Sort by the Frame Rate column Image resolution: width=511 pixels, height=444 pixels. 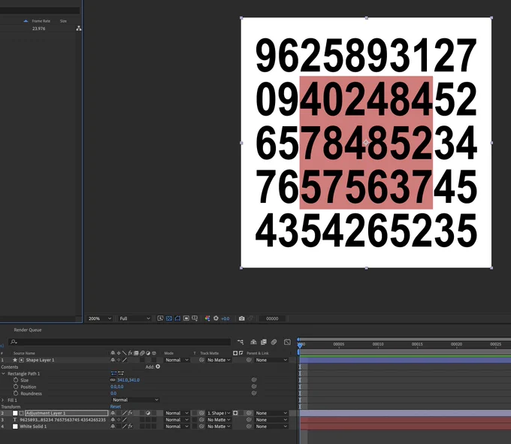[41, 21]
